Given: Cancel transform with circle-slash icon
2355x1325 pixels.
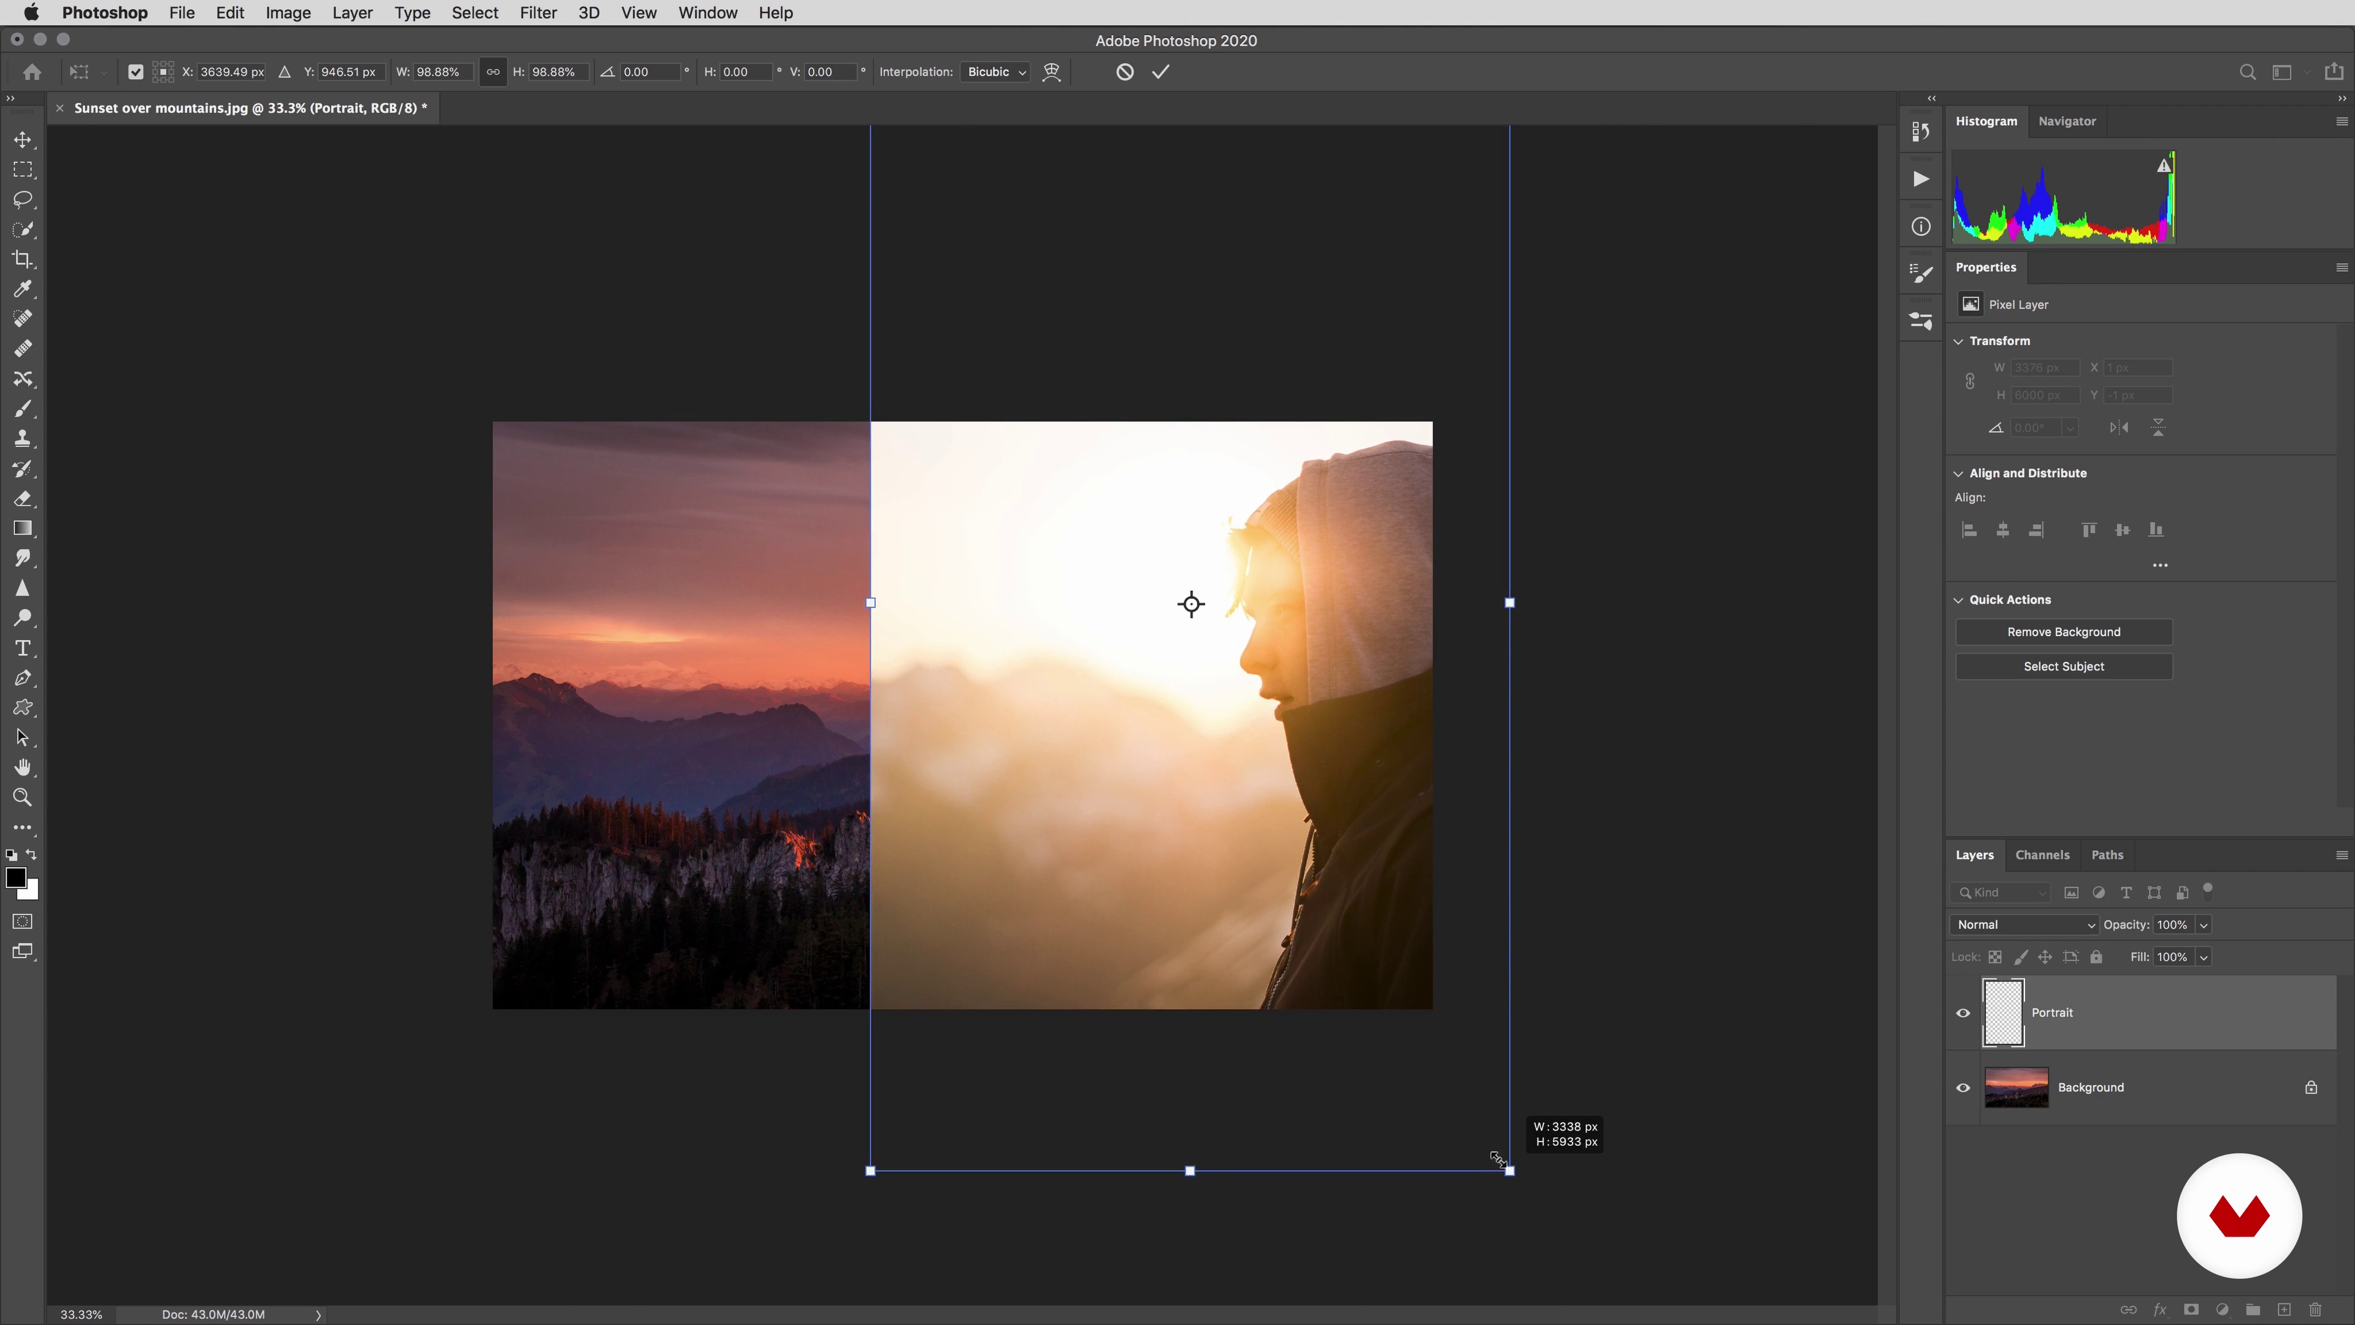Looking at the screenshot, I should pos(1125,72).
